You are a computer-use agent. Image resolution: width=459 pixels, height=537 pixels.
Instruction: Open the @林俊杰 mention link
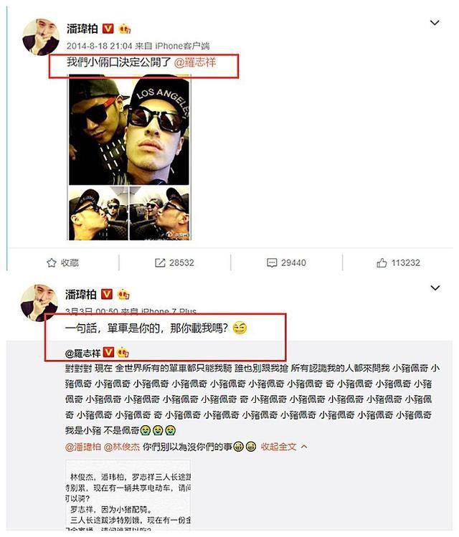coord(122,447)
